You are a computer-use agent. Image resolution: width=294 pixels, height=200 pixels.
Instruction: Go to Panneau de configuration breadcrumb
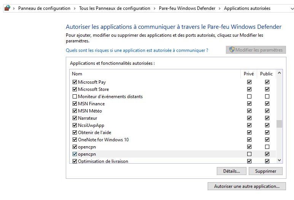44,8
